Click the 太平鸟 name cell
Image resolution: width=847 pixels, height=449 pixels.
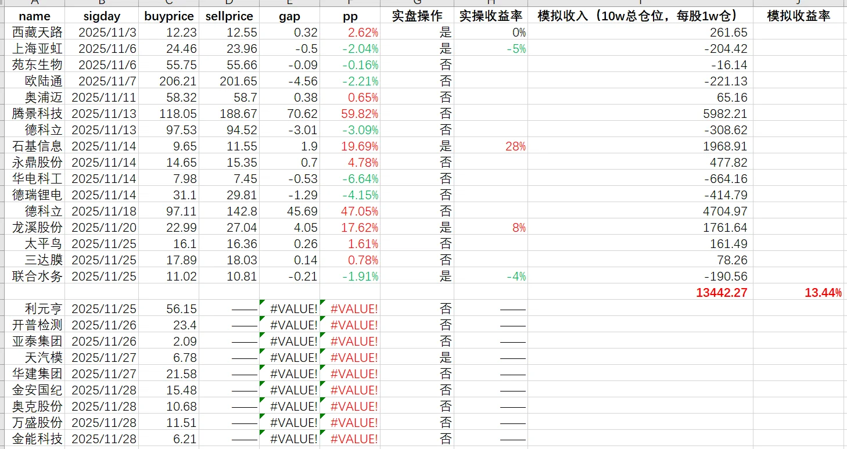pos(34,243)
